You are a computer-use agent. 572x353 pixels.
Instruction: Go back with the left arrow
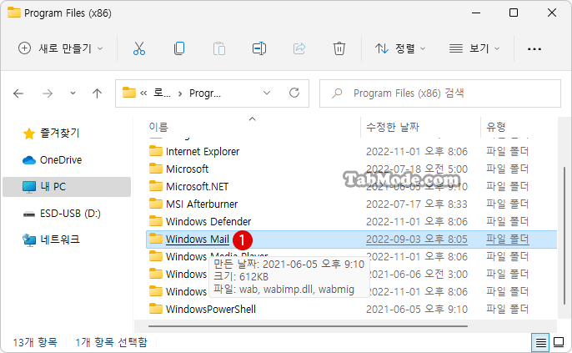(18, 93)
